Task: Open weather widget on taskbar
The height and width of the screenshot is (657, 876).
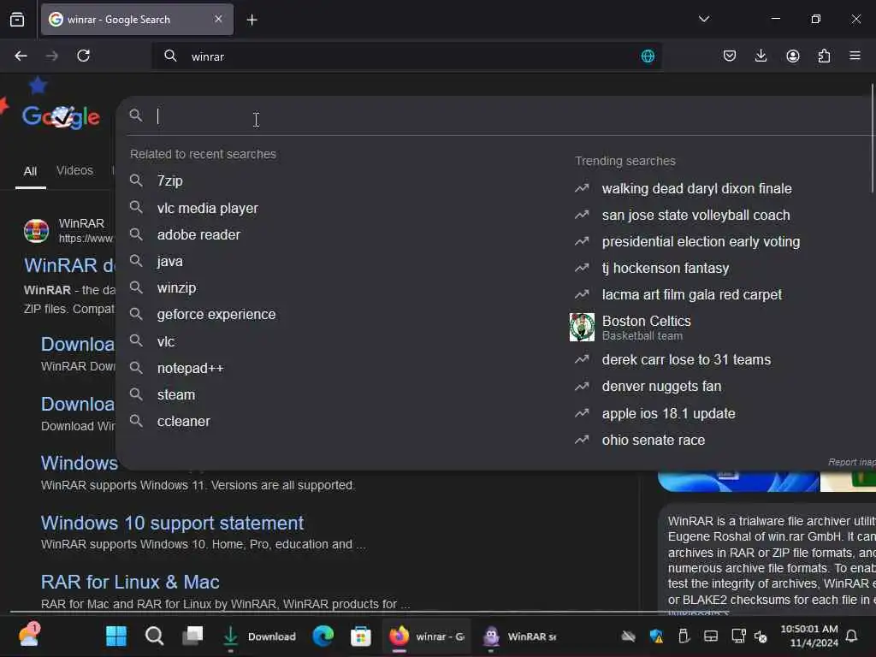Action: coord(28,636)
